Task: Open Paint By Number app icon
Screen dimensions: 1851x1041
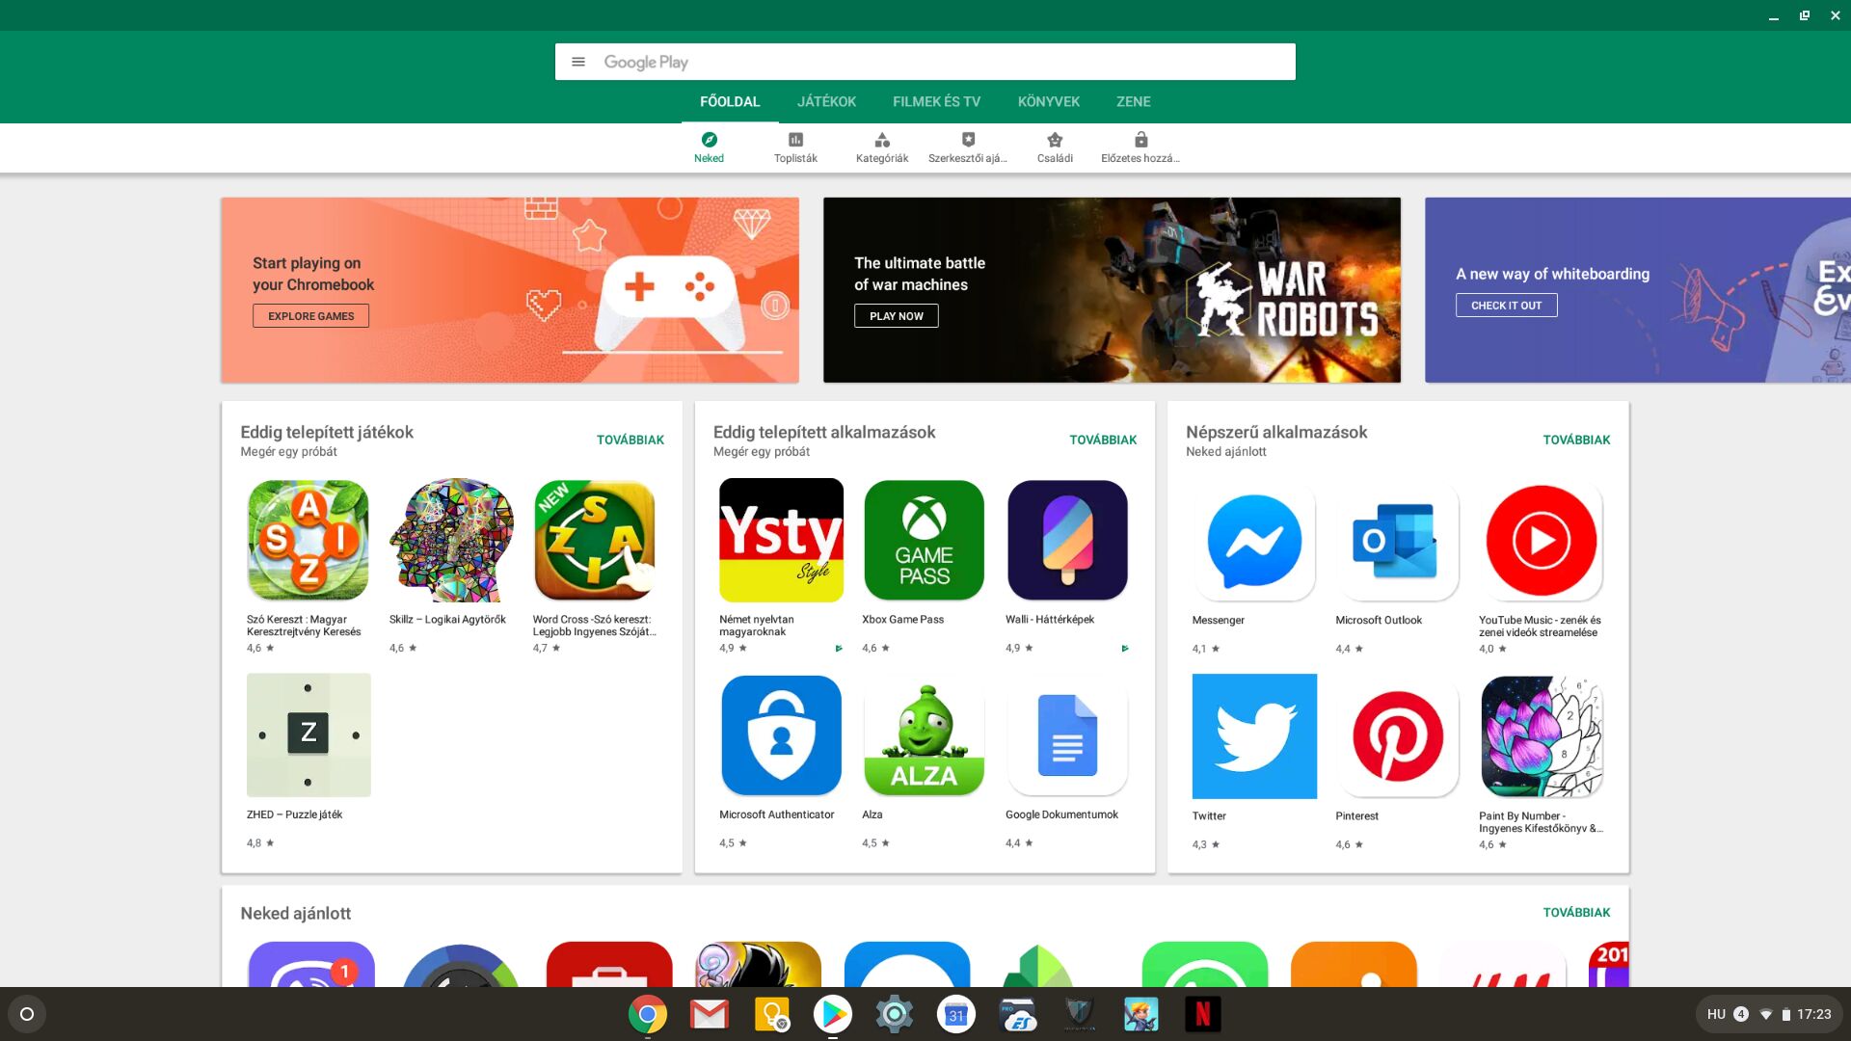Action: click(1541, 736)
